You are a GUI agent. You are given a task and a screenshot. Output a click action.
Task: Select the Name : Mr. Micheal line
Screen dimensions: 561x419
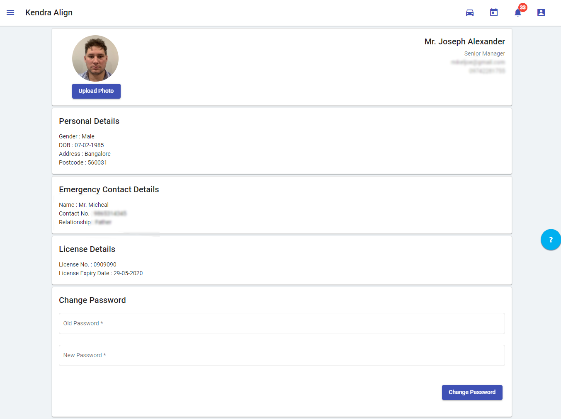(x=84, y=205)
